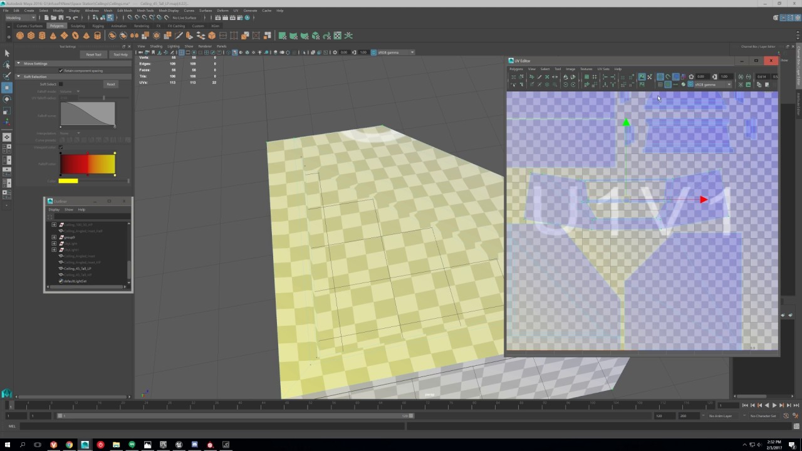Create a polygon cone from the shelf
Image resolution: width=802 pixels, height=451 pixels.
point(53,36)
